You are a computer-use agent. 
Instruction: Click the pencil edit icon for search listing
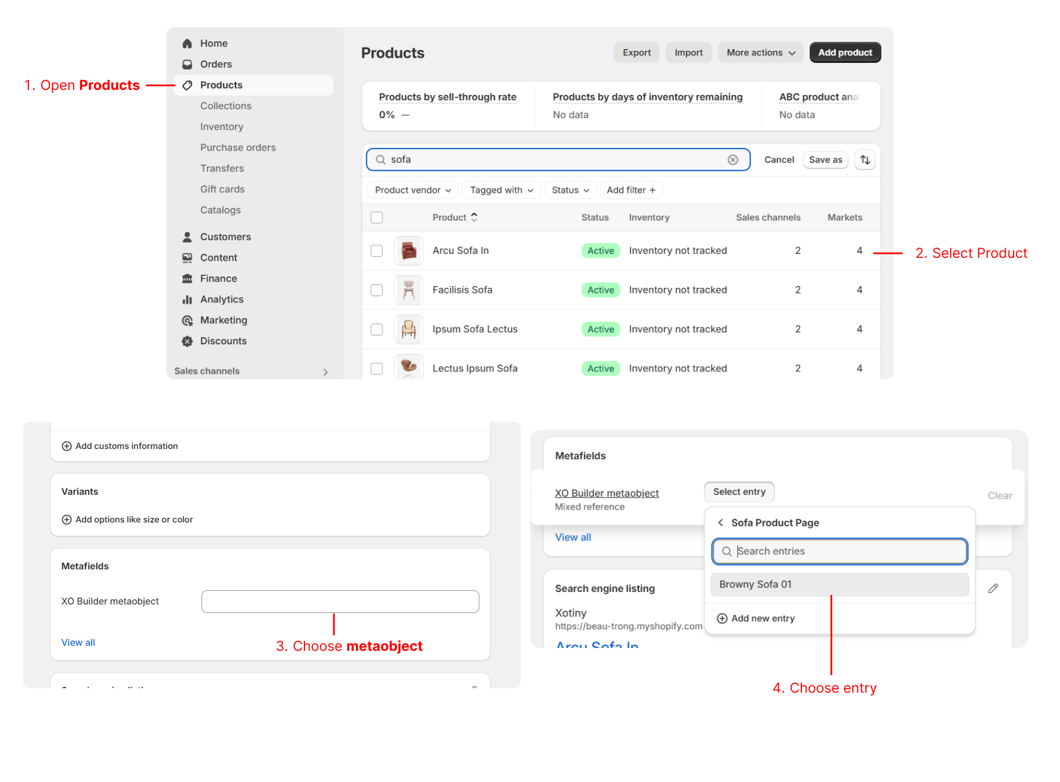tap(993, 589)
